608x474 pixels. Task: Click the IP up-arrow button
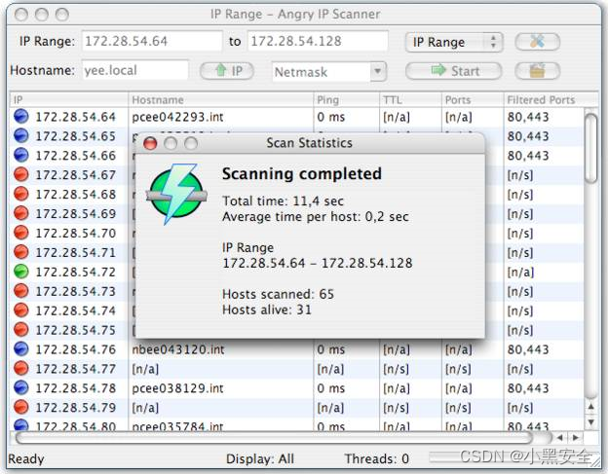coord(227,71)
